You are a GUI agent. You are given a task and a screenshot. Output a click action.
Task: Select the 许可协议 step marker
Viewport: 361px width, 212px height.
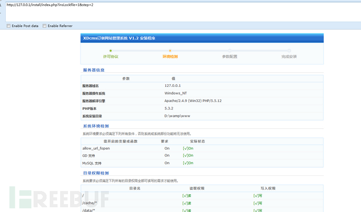111,51
